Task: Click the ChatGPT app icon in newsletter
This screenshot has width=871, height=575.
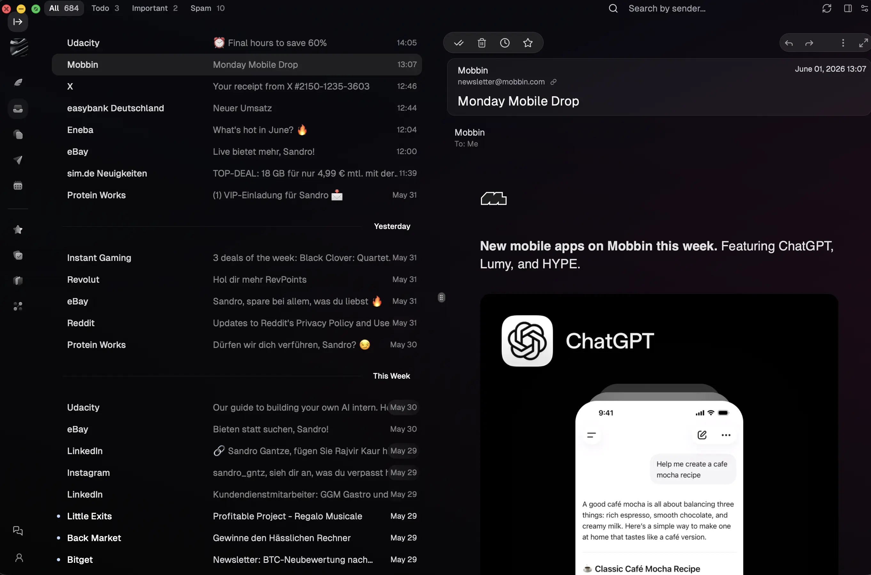Action: click(527, 341)
